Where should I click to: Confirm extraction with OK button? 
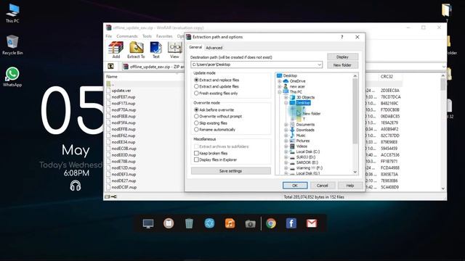pyautogui.click(x=295, y=186)
